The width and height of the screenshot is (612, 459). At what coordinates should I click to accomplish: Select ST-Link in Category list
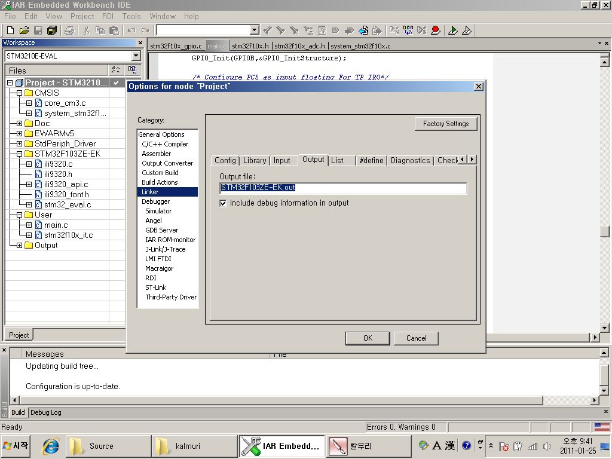point(156,287)
